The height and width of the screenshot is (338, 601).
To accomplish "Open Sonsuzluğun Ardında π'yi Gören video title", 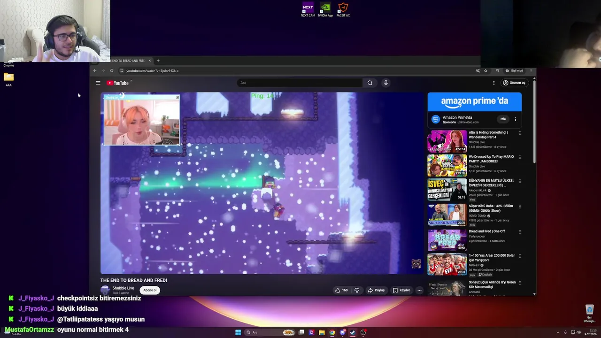I will click(492, 284).
